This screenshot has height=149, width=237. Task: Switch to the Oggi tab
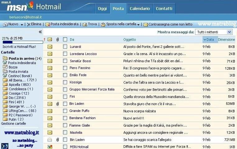click(x=102, y=9)
